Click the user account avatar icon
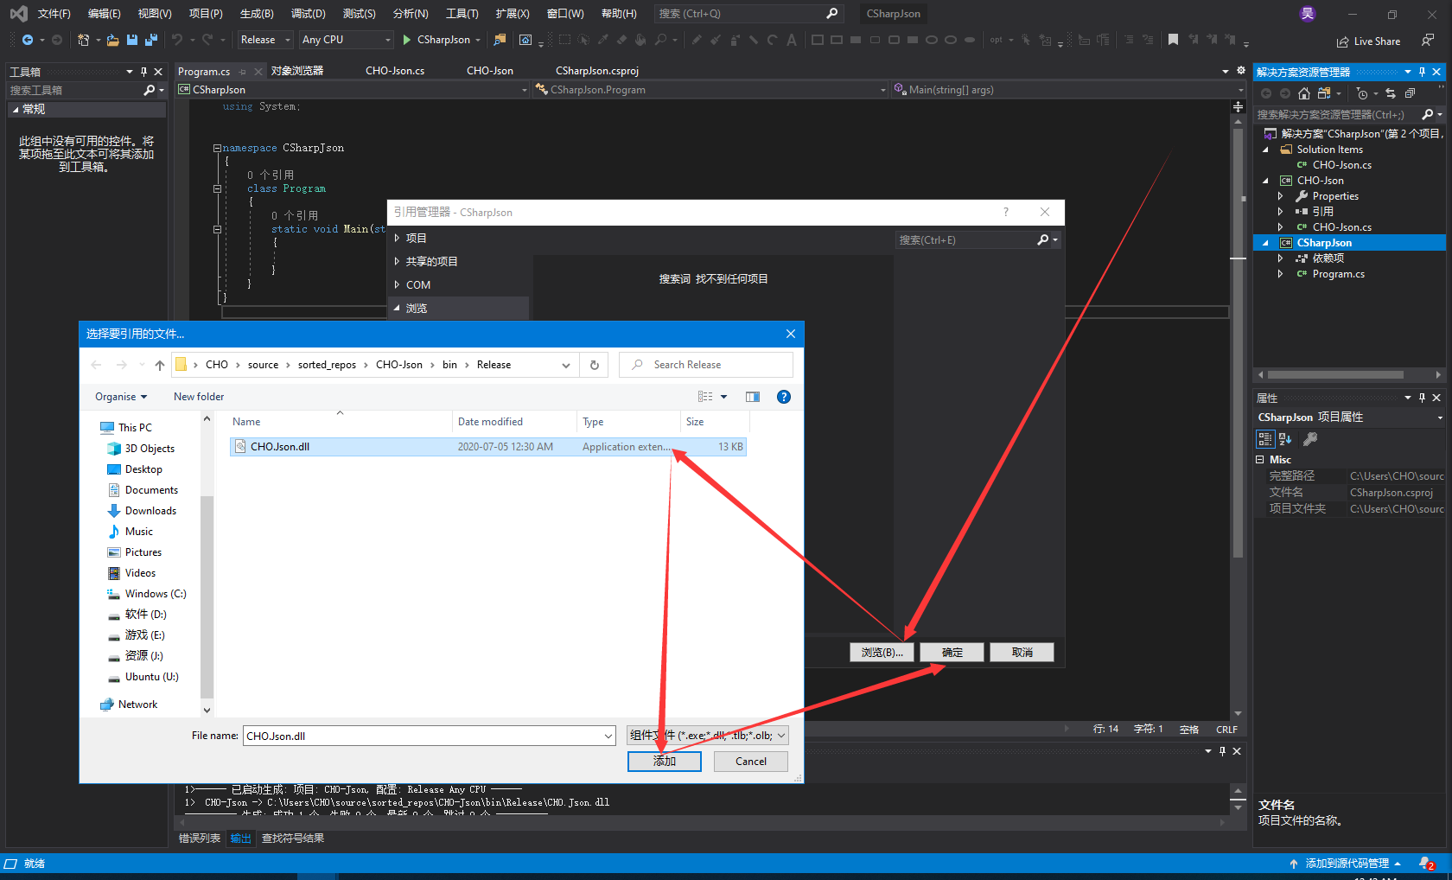1452x880 pixels. [1308, 14]
